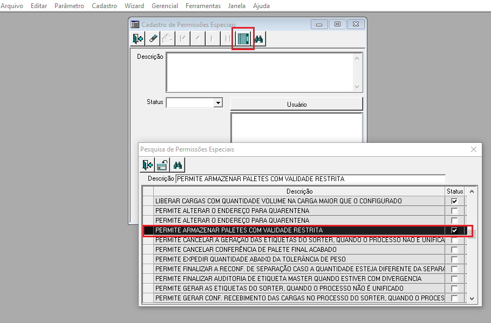The image size is (491, 323).
Task: Go to previous record in Cadastro toolbar
Action: click(x=197, y=39)
